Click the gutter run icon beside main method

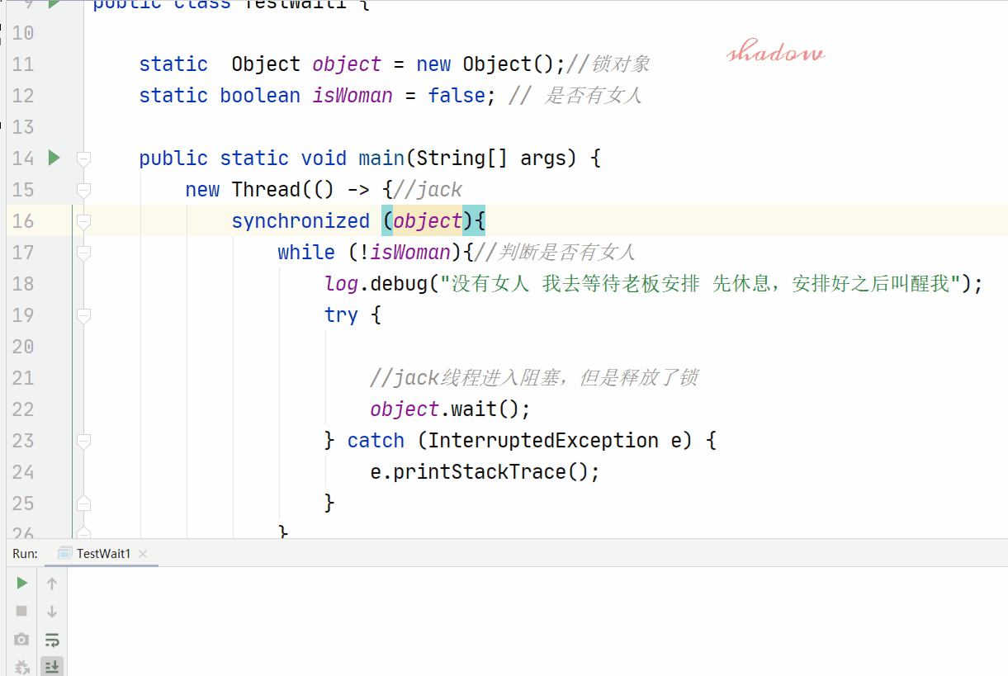[x=54, y=157]
